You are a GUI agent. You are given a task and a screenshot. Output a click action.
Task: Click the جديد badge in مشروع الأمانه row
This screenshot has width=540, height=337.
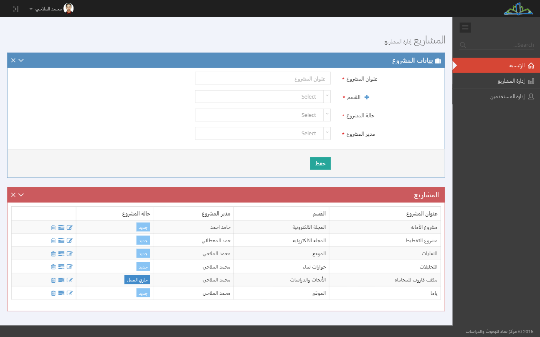click(x=143, y=227)
